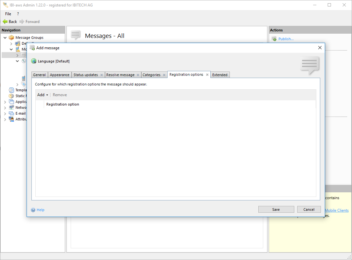Expand the Network tree node

pos(5,108)
